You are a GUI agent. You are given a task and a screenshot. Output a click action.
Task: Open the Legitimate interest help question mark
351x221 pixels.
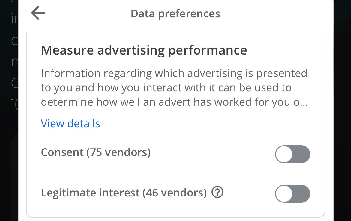217,193
